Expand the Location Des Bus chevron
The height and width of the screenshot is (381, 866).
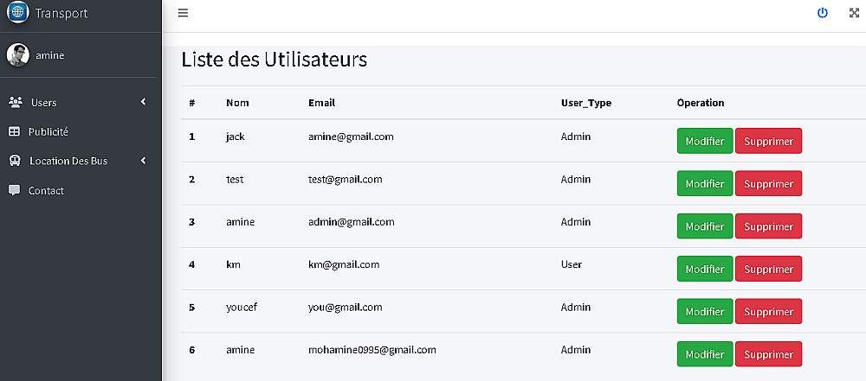point(143,161)
